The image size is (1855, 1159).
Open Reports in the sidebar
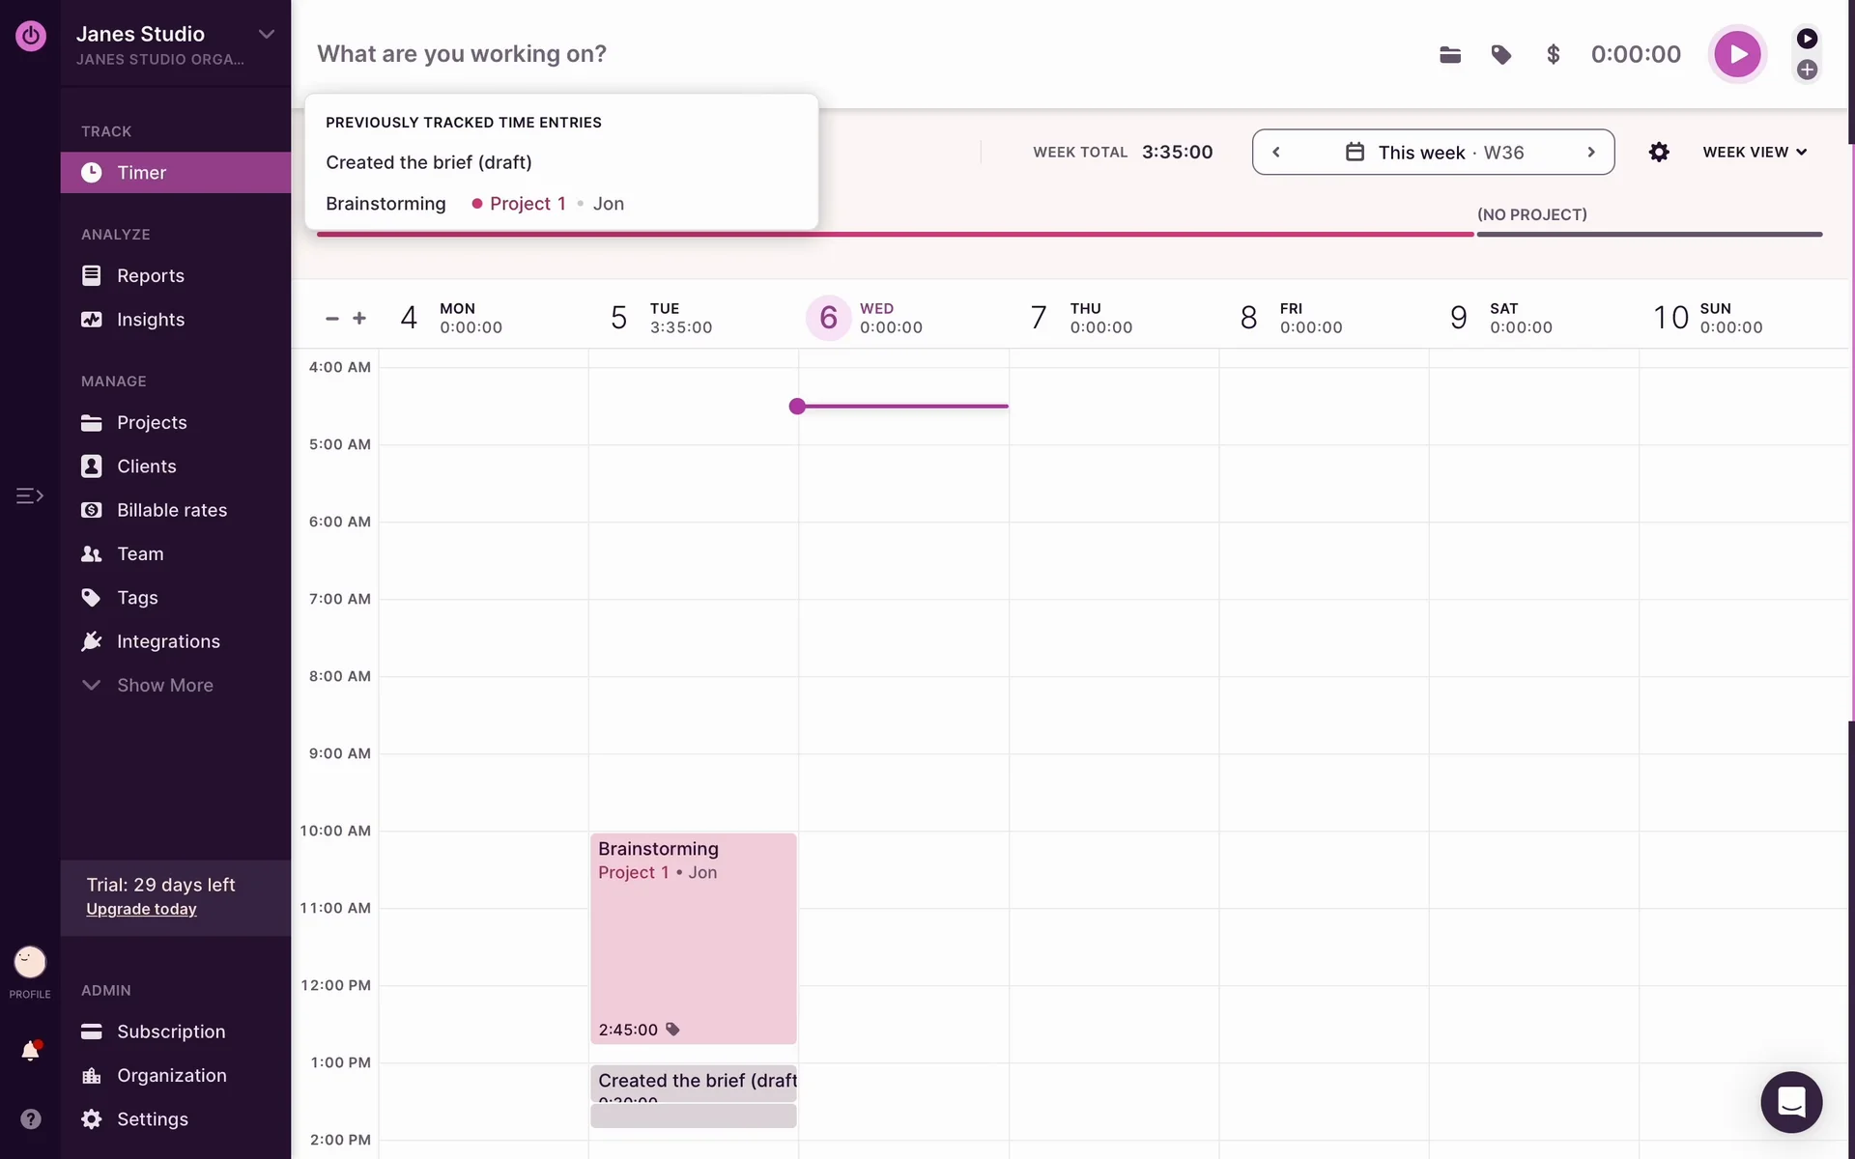[x=150, y=276]
